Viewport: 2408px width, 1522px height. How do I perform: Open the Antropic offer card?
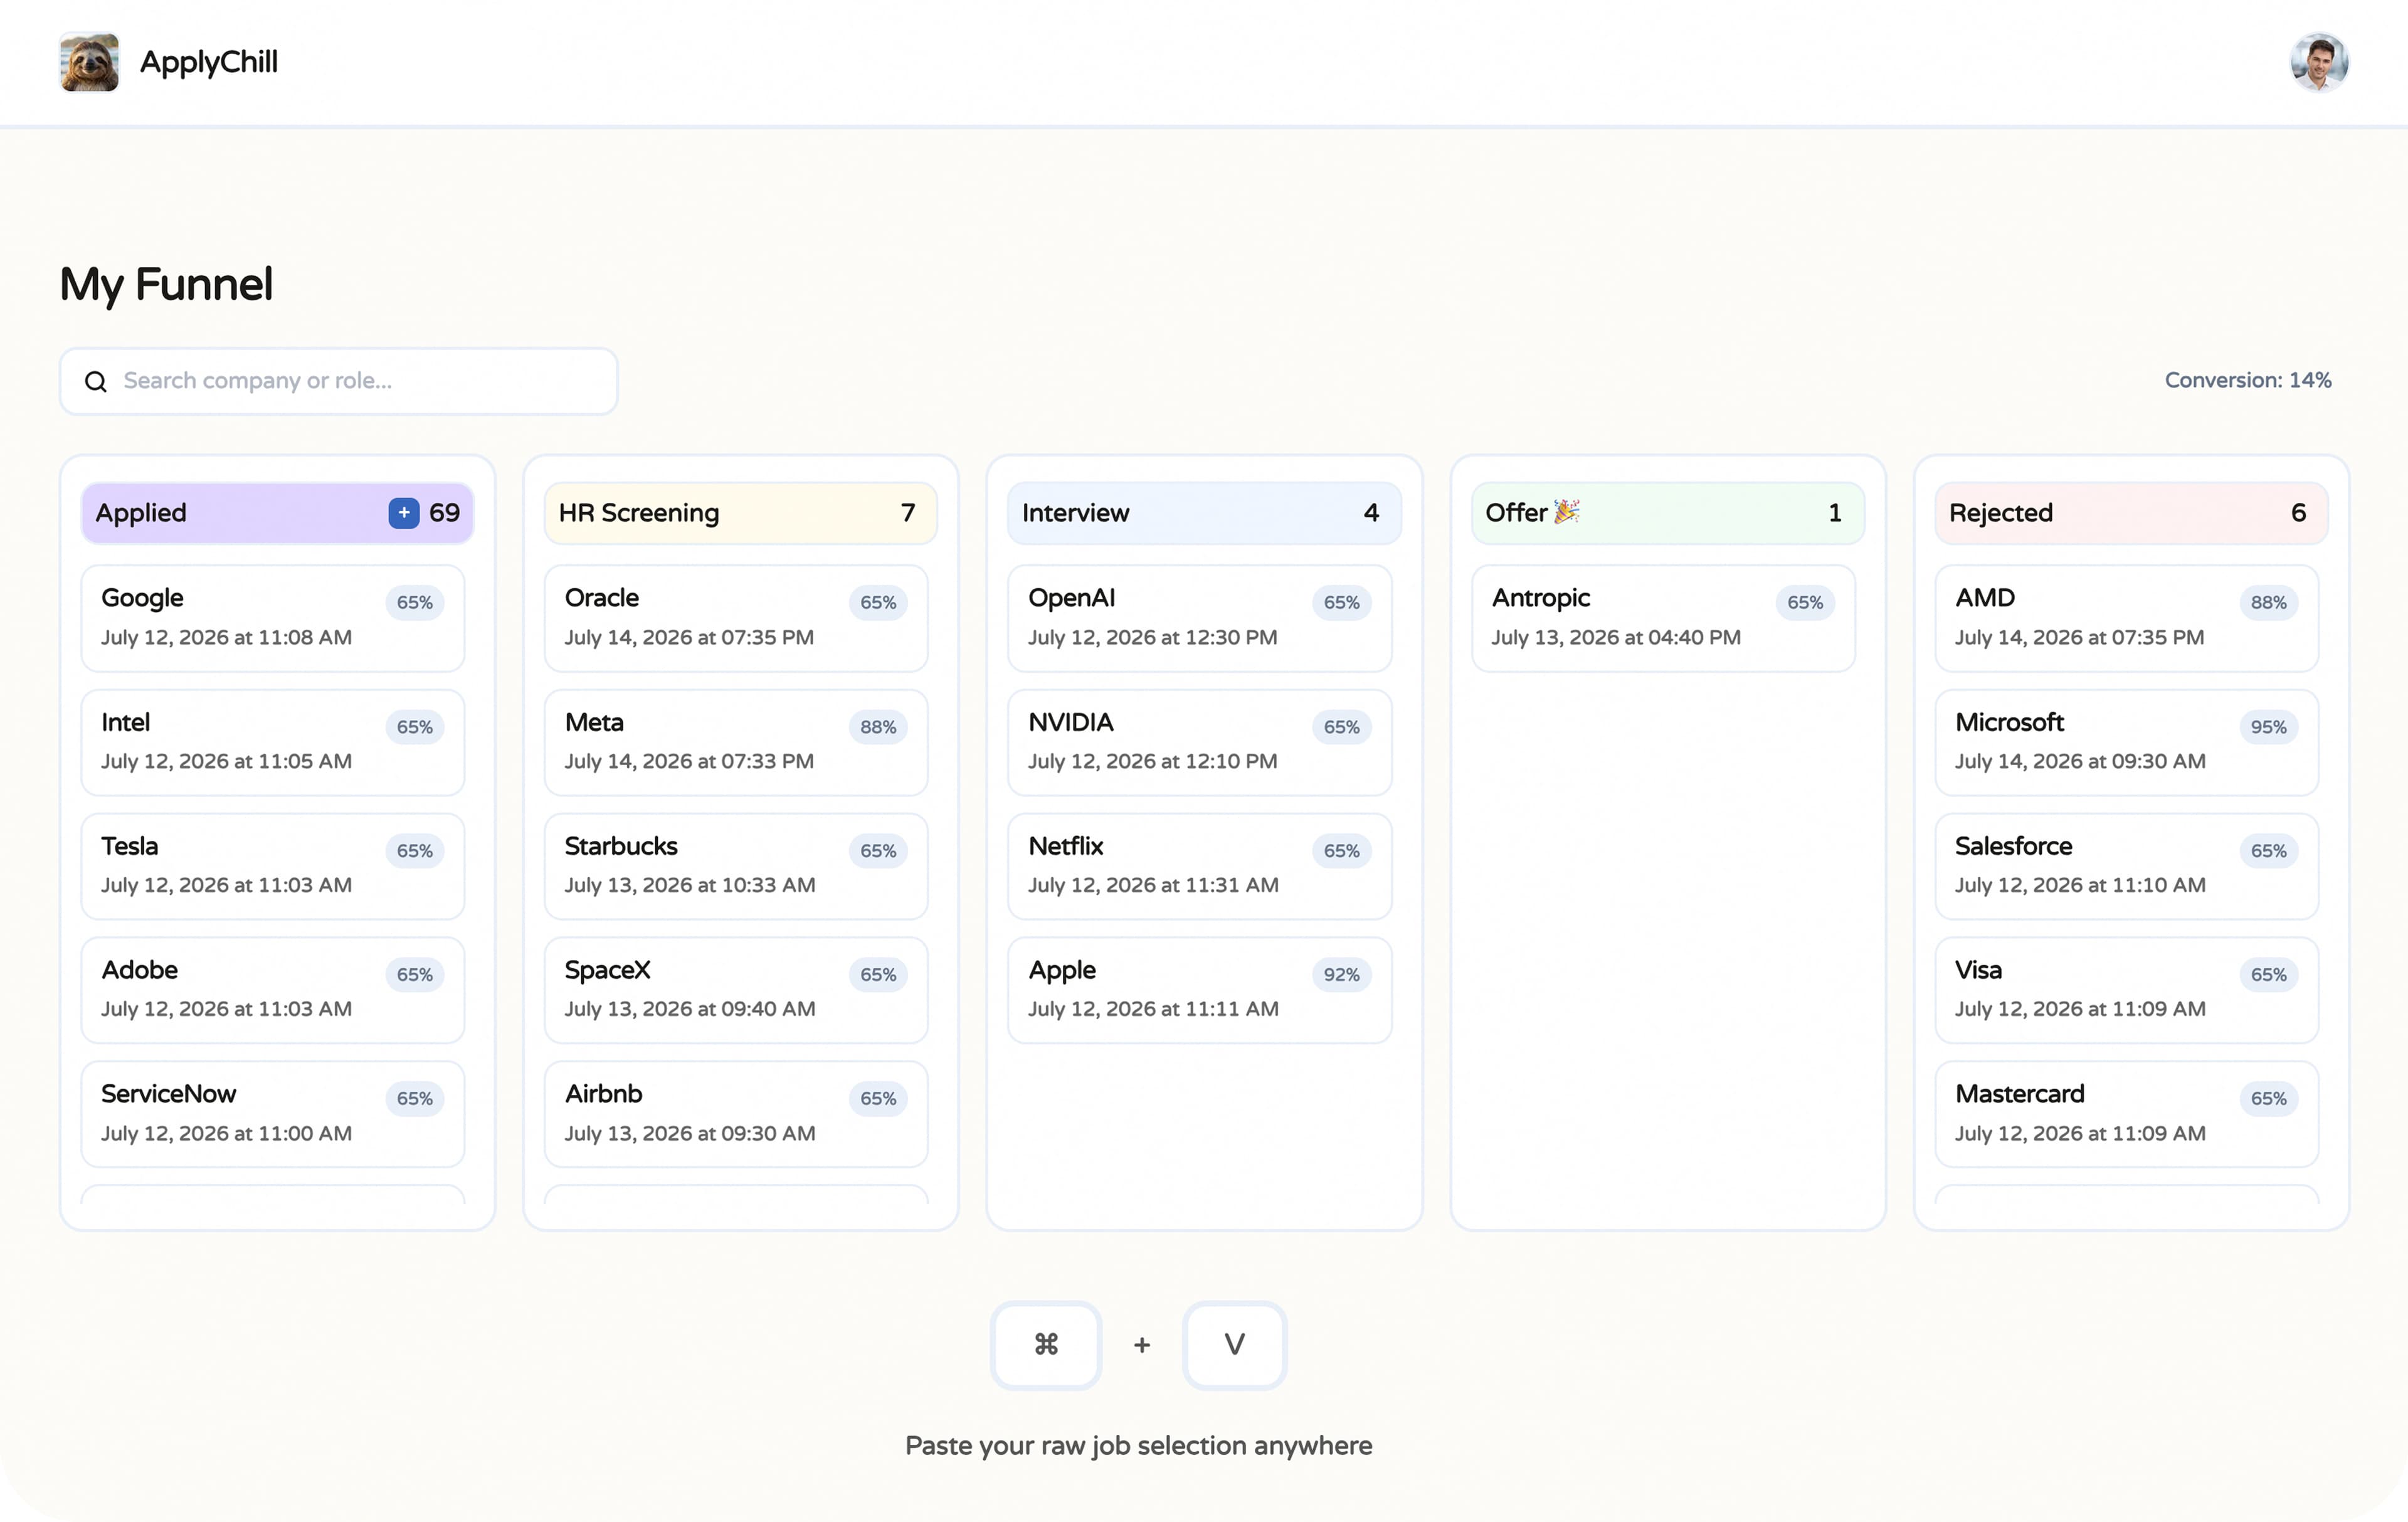(1663, 618)
